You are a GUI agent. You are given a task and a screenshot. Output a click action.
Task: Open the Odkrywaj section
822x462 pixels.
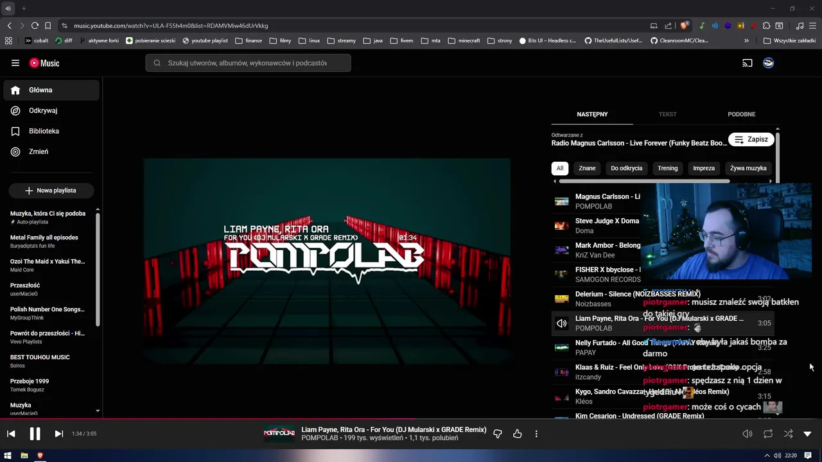coord(51,110)
